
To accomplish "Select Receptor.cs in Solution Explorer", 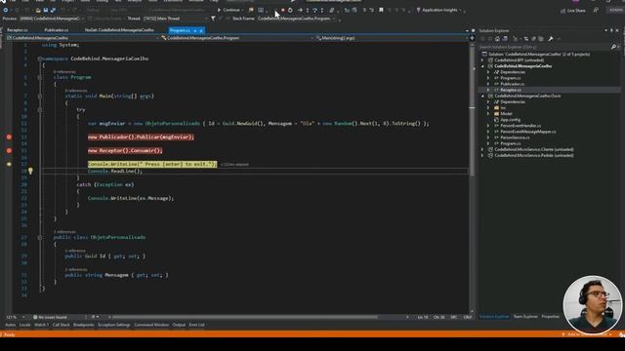I will tap(511, 90).
